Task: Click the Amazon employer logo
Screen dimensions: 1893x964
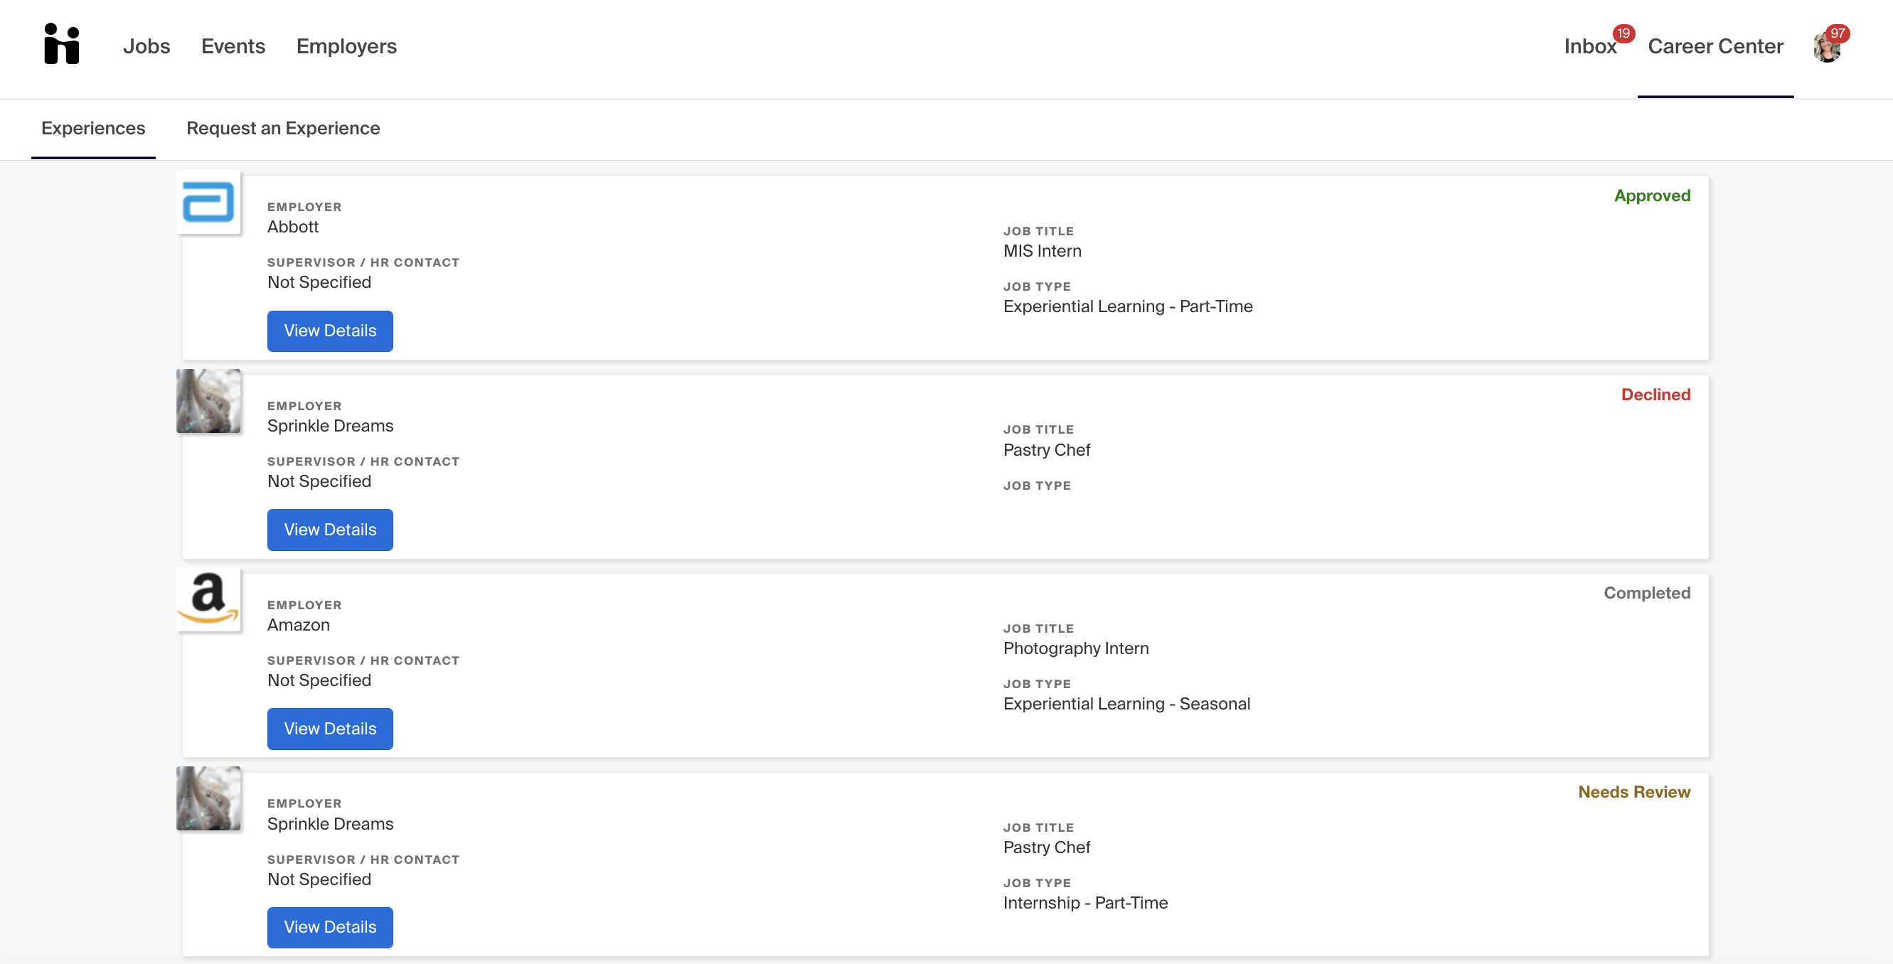Action: (208, 599)
